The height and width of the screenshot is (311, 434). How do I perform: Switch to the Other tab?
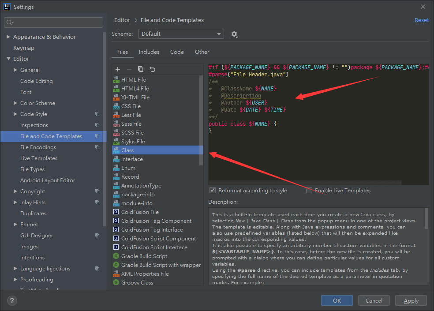click(x=202, y=52)
